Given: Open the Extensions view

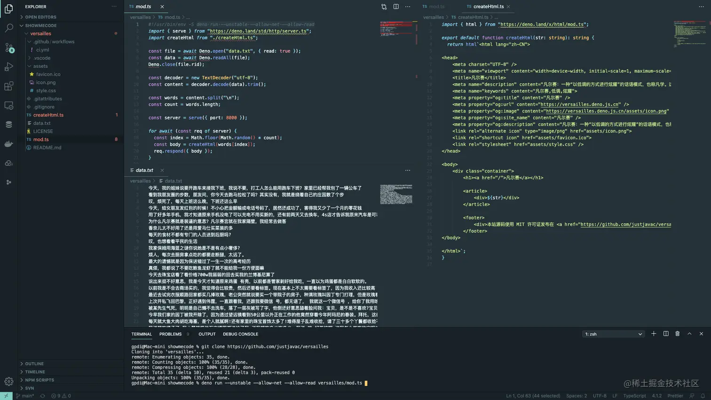Looking at the screenshot, I should point(8,86).
